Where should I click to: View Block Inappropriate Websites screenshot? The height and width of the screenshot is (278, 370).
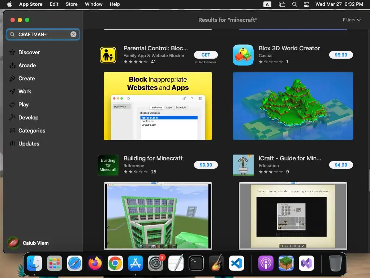coord(158,106)
